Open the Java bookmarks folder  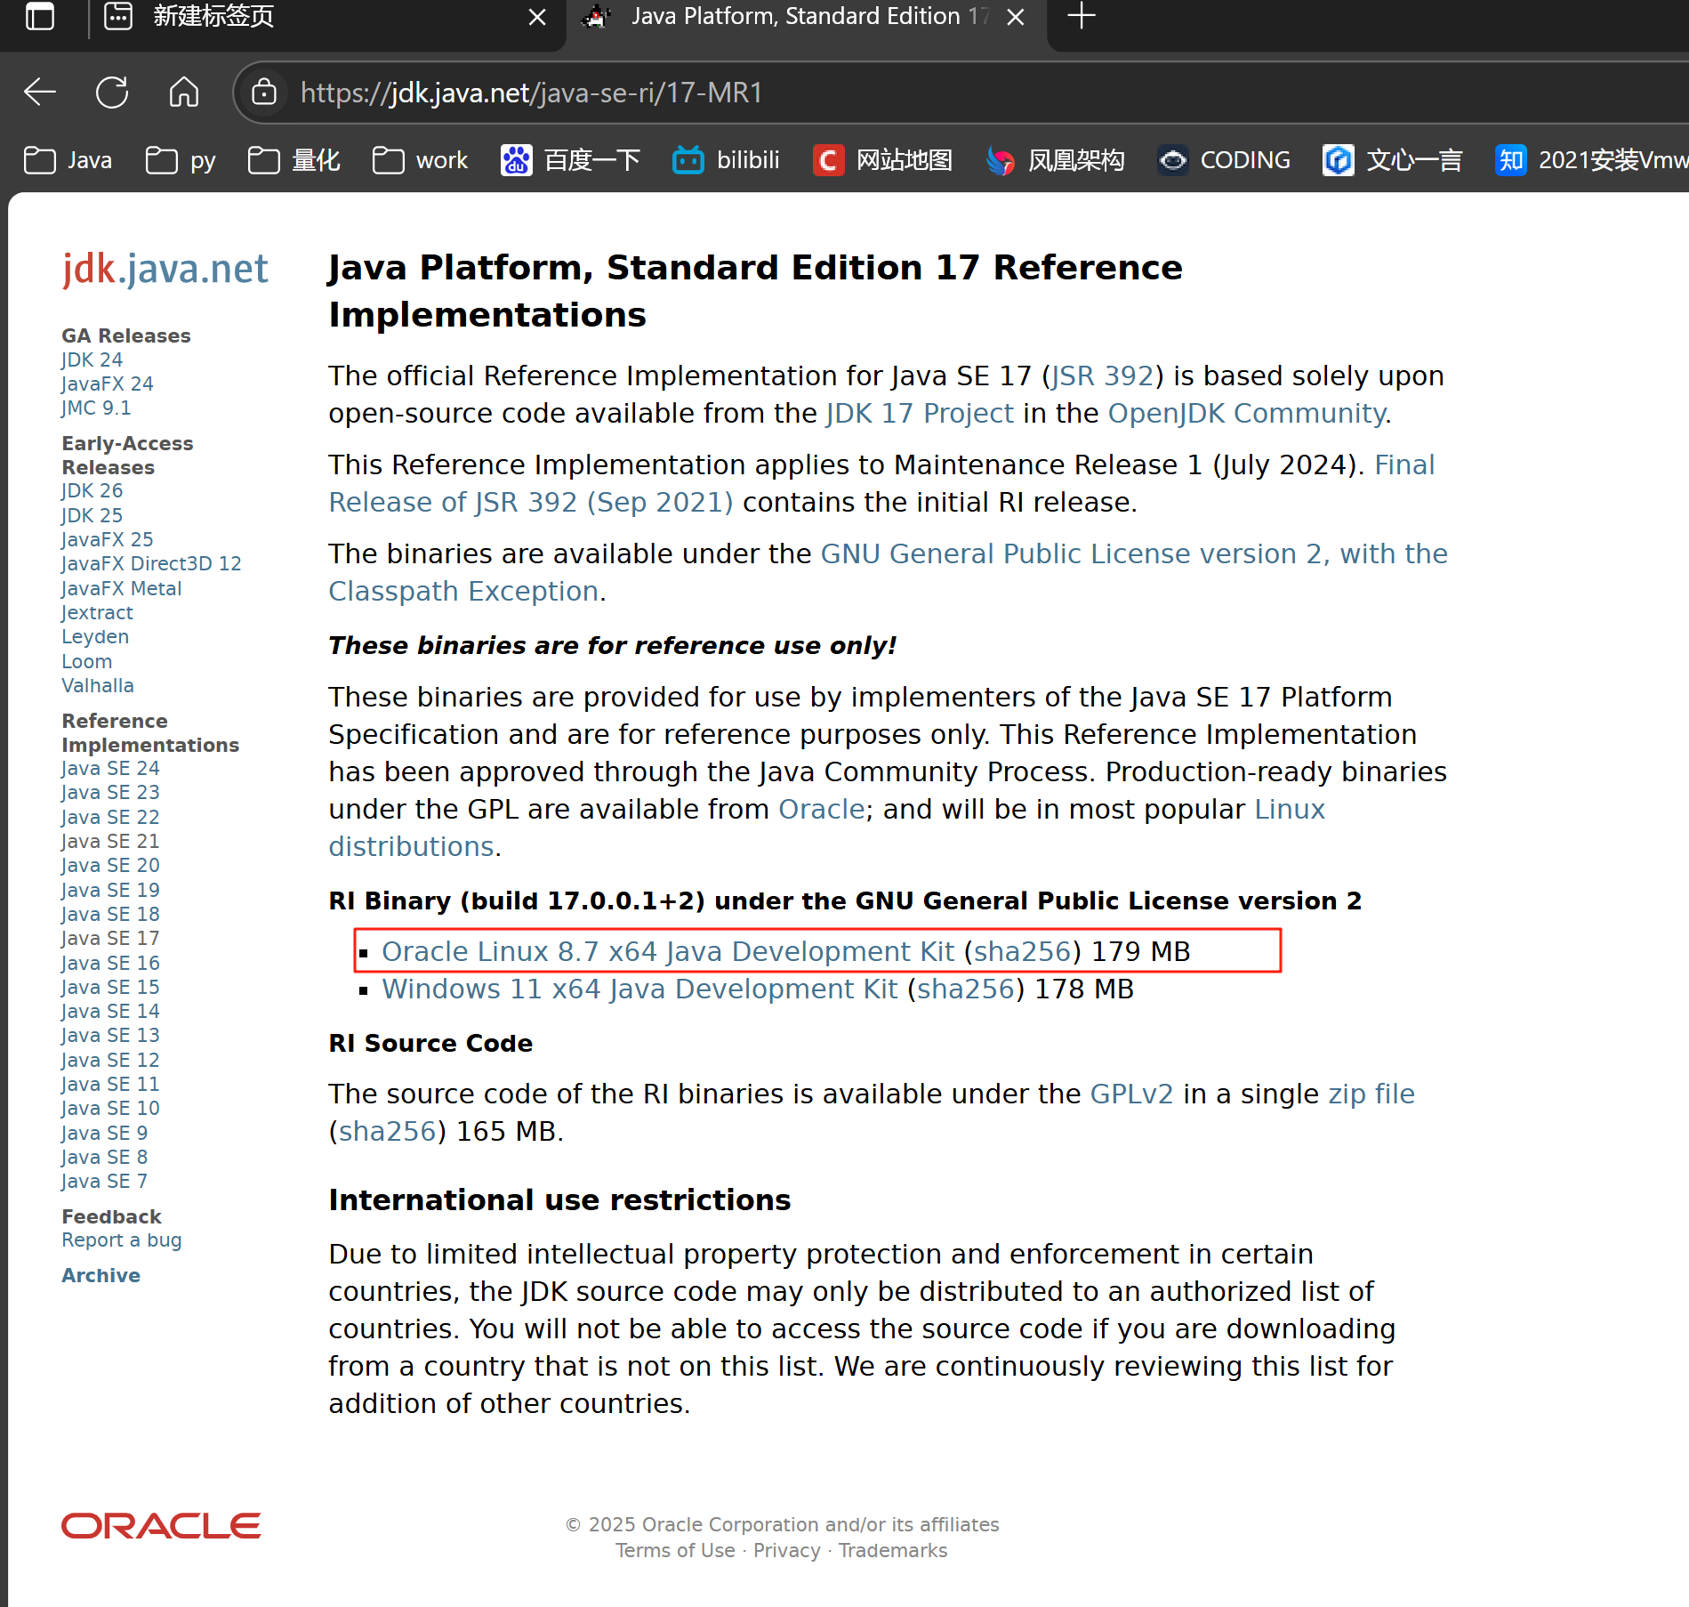68,160
